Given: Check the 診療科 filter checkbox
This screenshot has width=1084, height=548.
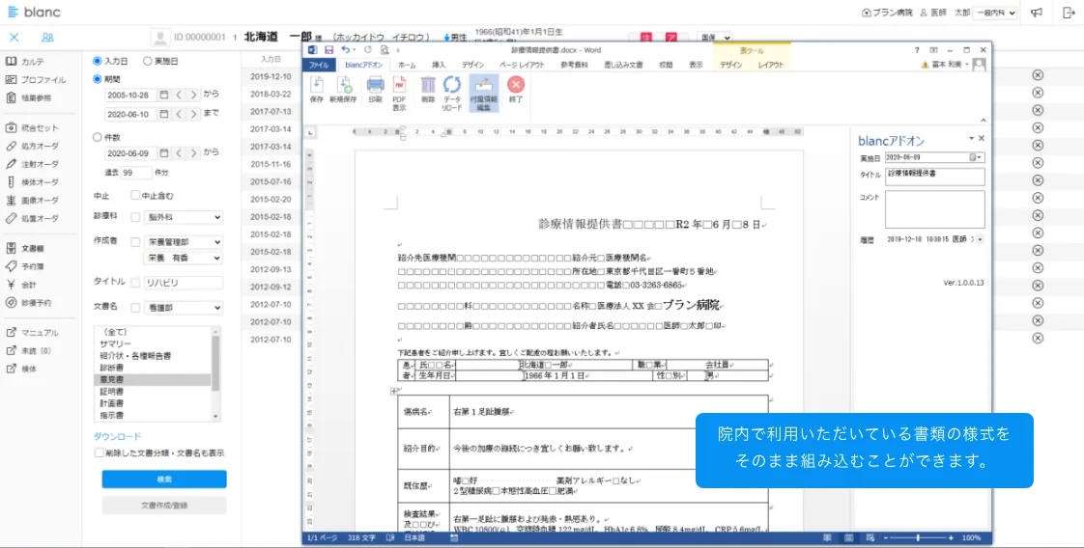Looking at the screenshot, I should tap(135, 217).
